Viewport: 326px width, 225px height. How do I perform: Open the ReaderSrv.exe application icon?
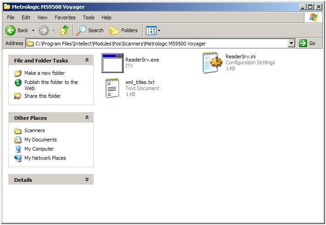pos(112,63)
